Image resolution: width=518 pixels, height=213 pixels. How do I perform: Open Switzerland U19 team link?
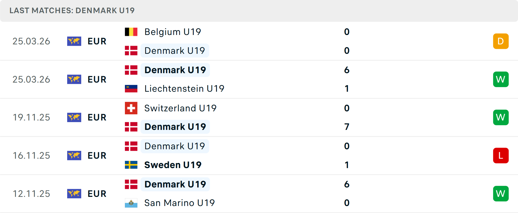180,108
